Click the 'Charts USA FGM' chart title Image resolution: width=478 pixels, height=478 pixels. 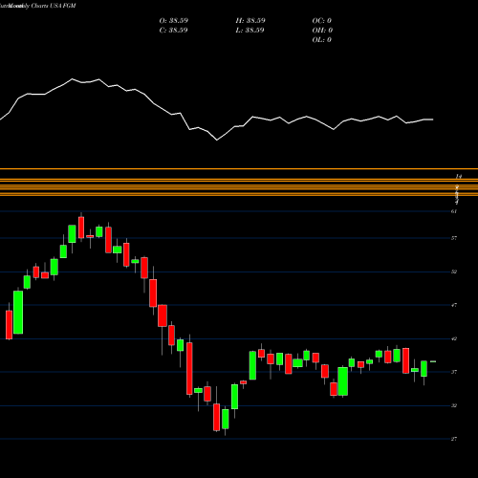pyautogui.click(x=54, y=6)
